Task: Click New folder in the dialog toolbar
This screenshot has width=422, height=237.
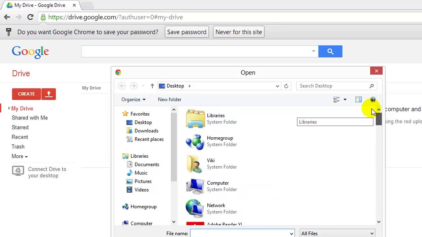Action: (x=169, y=99)
